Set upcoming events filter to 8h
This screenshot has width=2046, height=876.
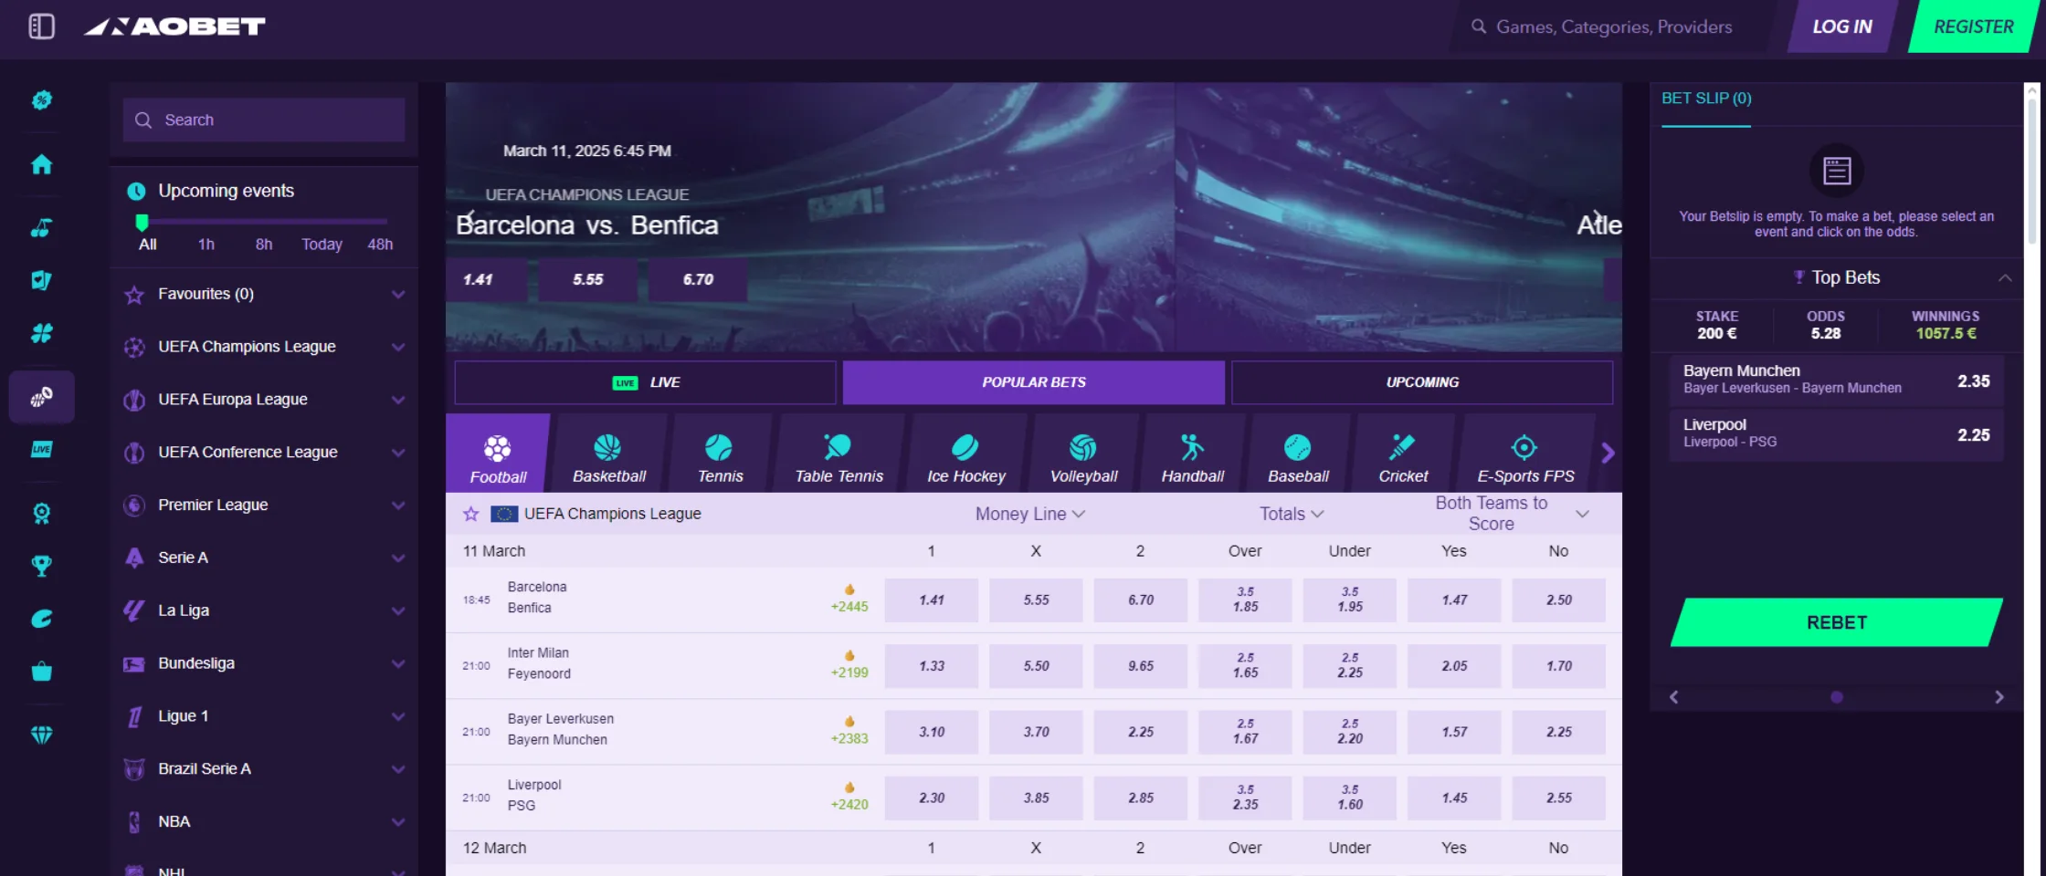tap(263, 245)
